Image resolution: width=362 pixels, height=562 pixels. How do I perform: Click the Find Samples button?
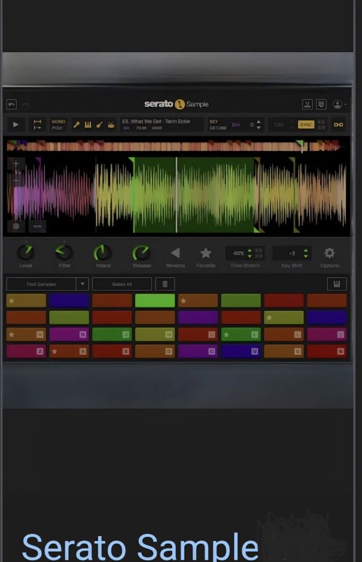(41, 284)
